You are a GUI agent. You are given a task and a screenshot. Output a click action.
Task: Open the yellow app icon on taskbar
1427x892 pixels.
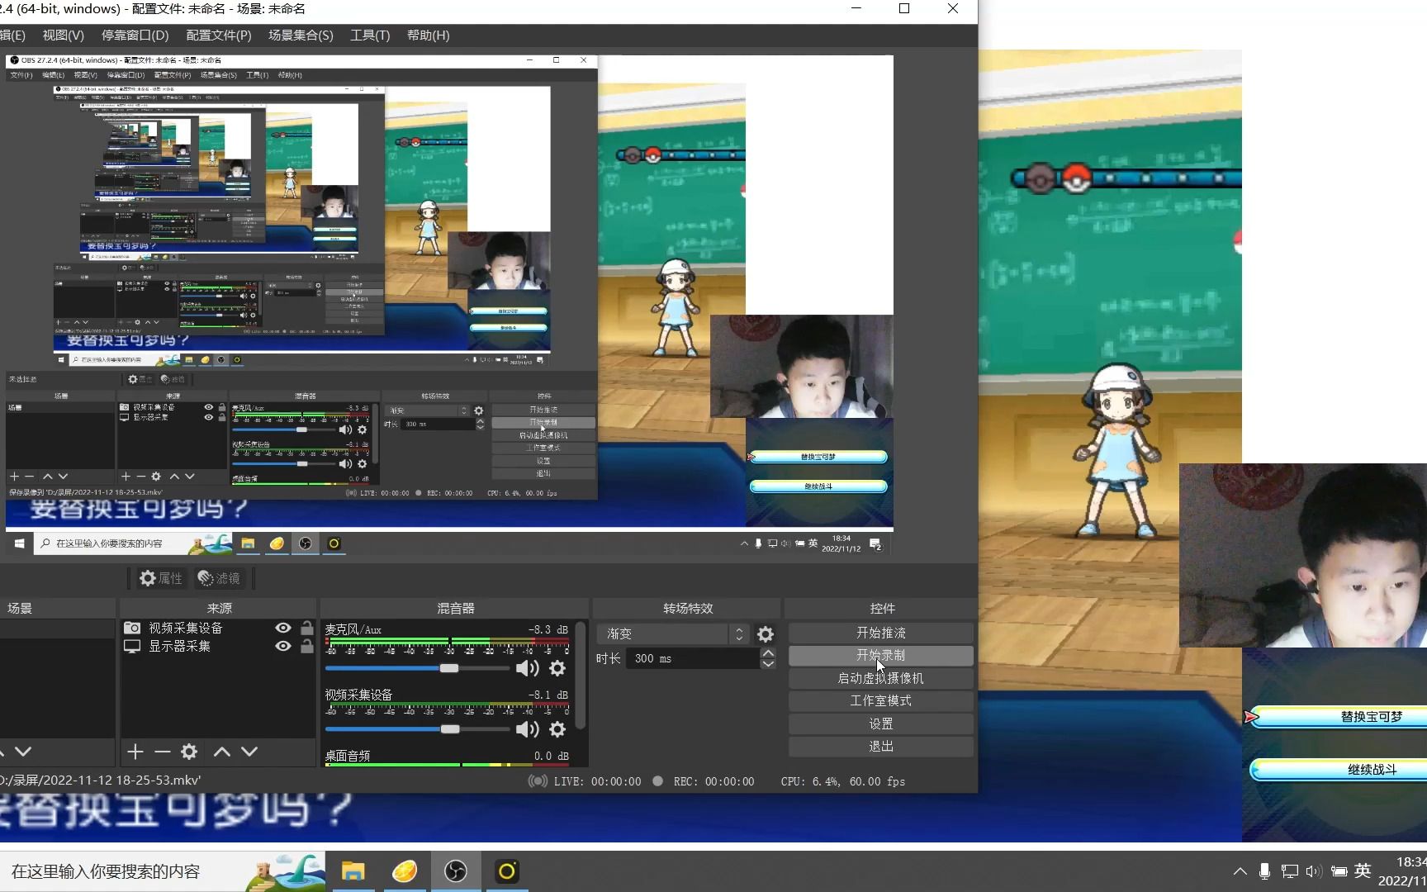(405, 871)
